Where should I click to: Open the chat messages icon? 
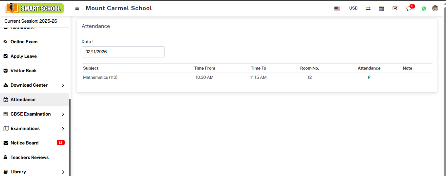point(409,9)
